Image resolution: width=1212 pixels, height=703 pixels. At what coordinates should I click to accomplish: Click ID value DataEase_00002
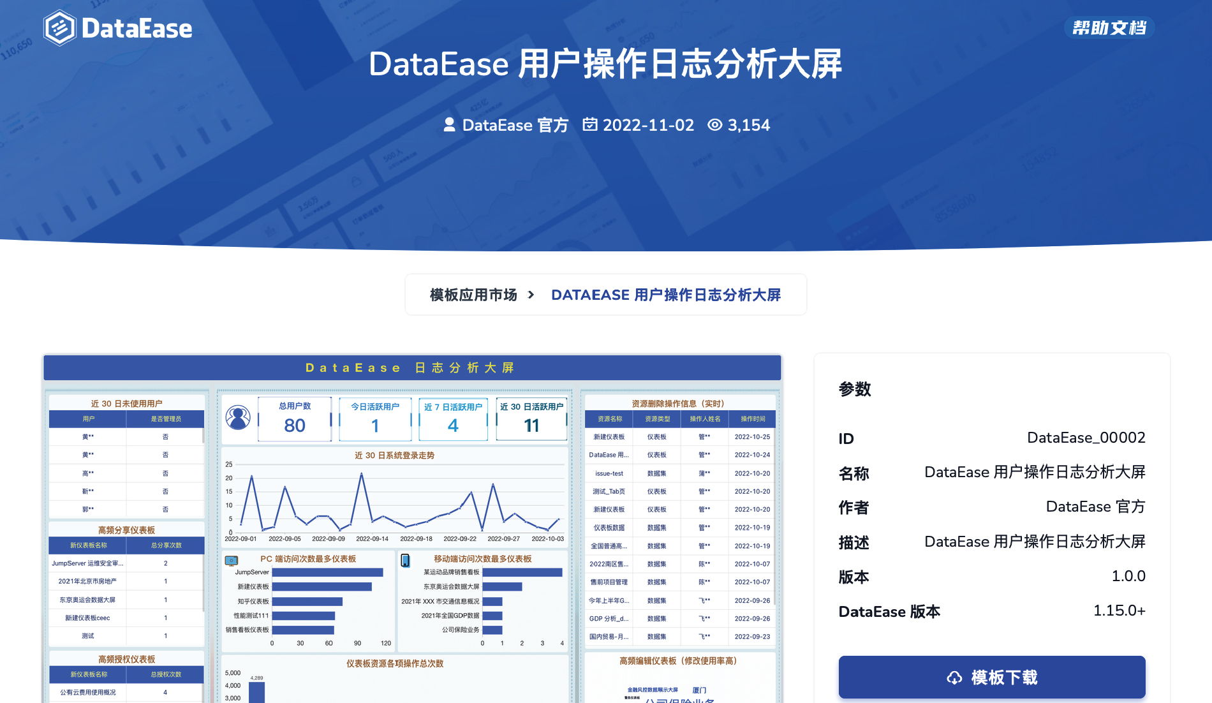[x=1086, y=438]
